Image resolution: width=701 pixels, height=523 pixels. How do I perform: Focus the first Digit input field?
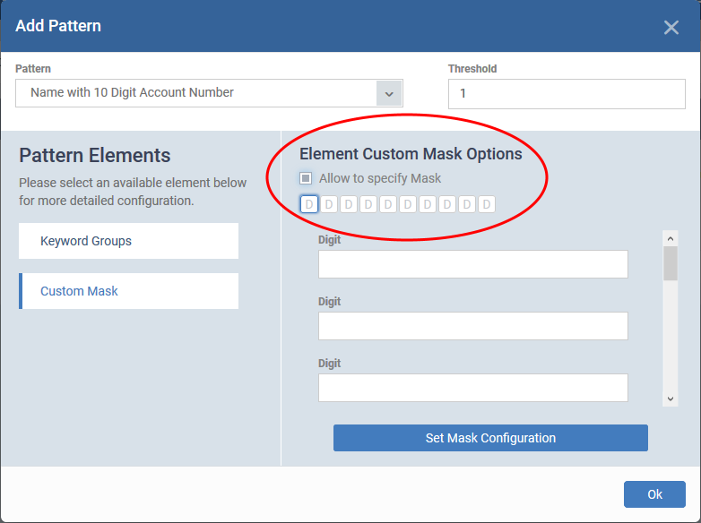point(473,264)
